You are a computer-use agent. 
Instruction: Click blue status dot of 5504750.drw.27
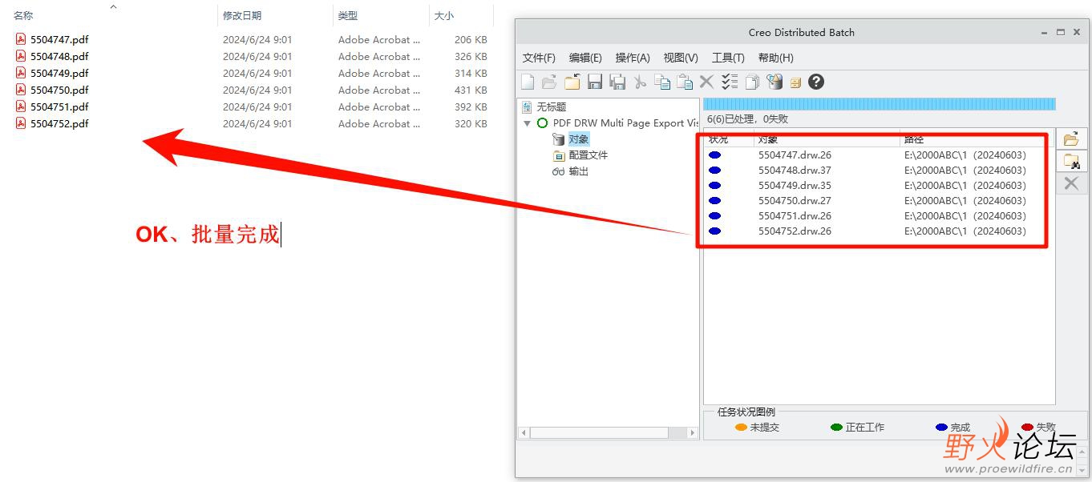tap(715, 201)
